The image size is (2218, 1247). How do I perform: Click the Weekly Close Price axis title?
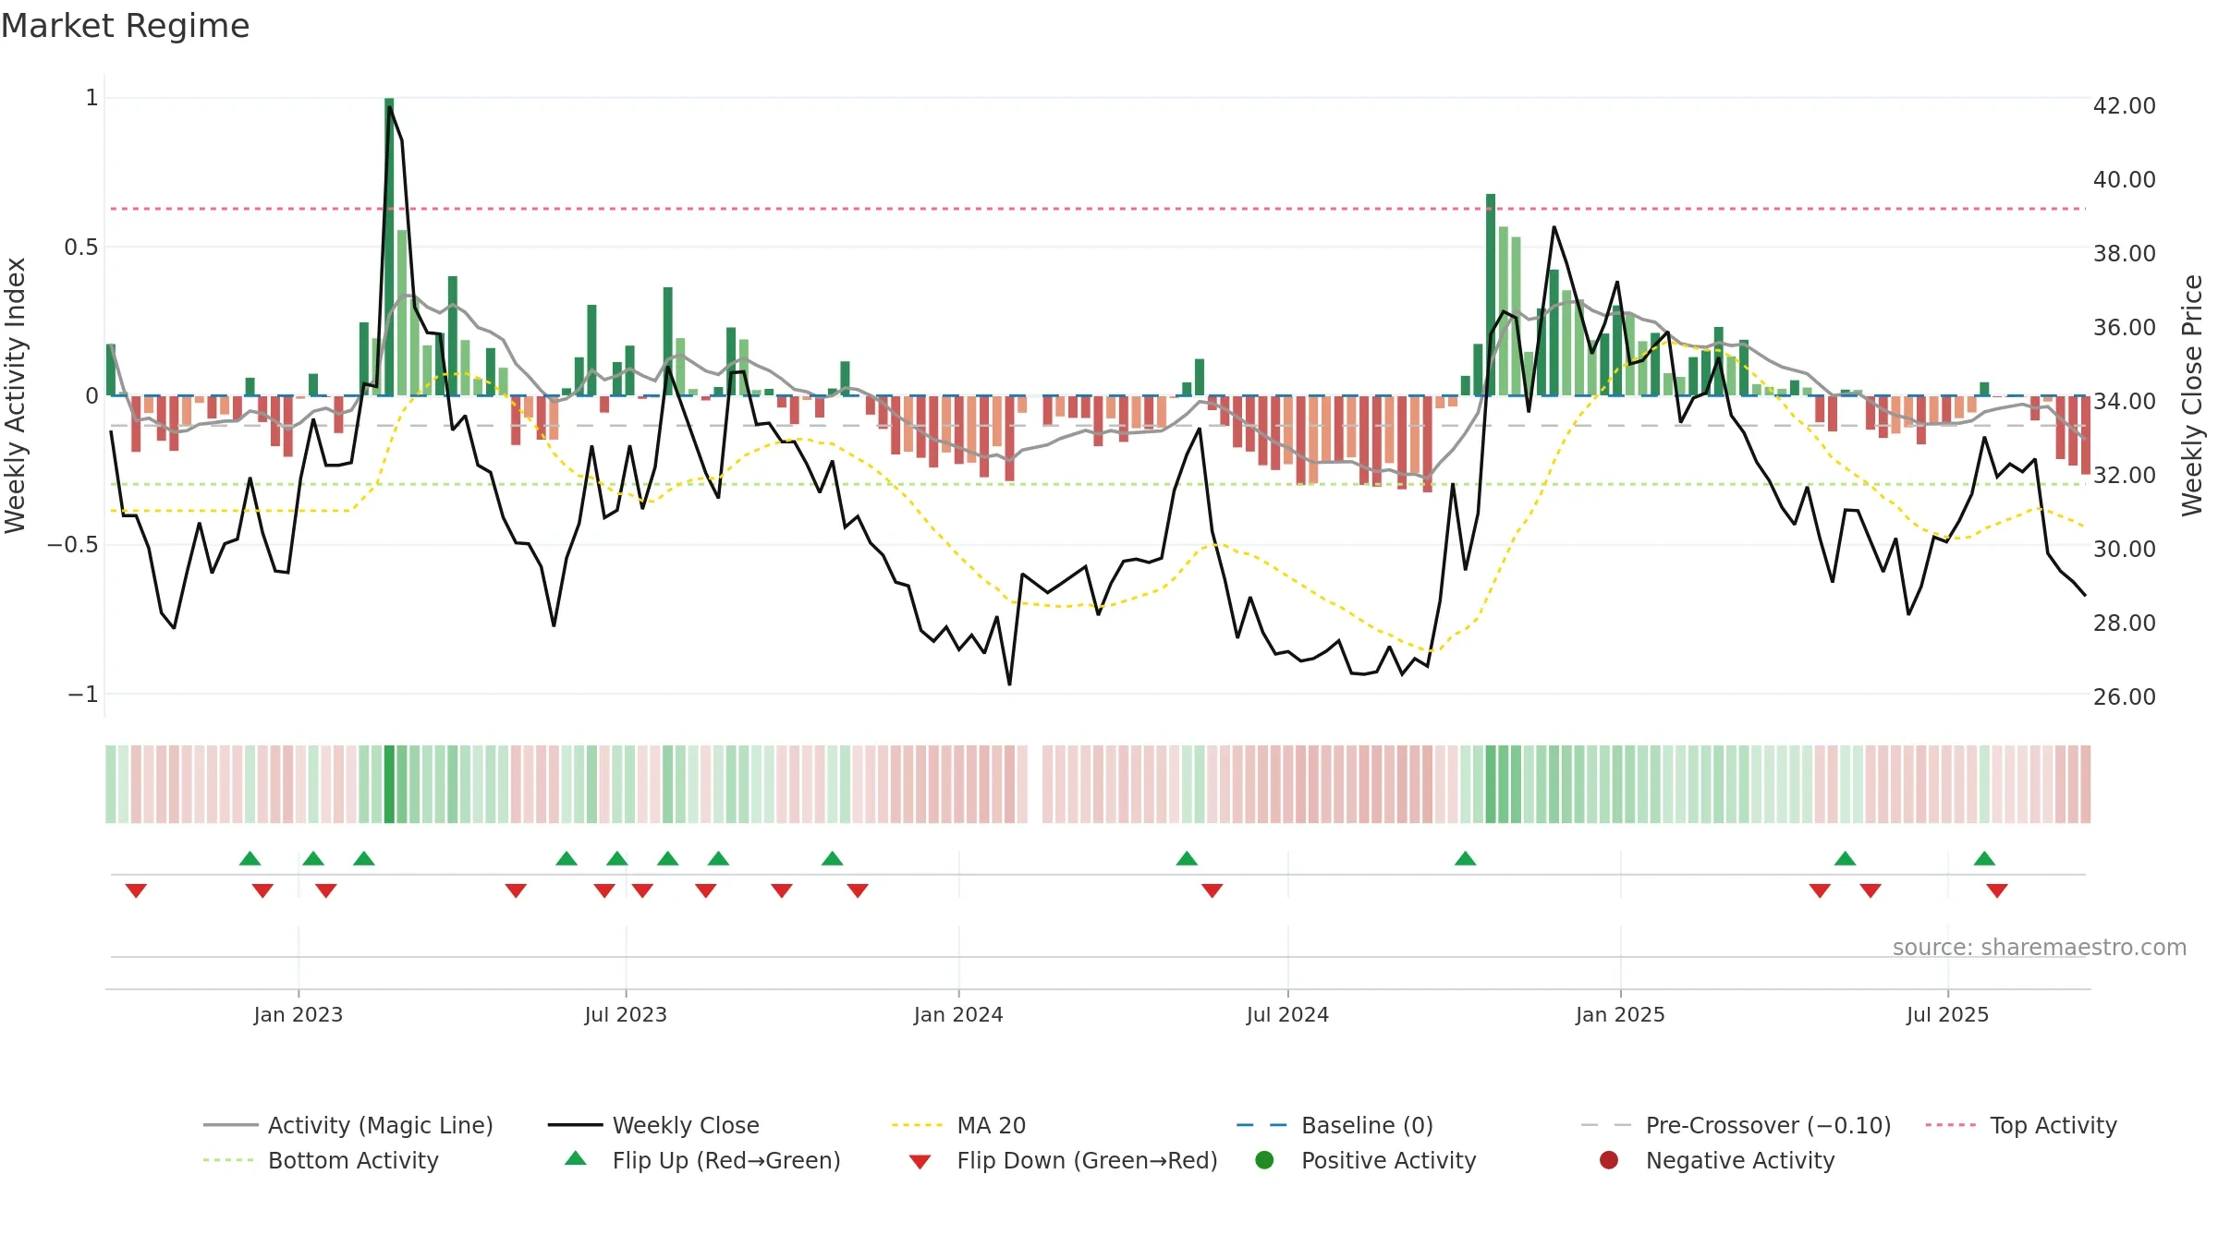point(2192,395)
